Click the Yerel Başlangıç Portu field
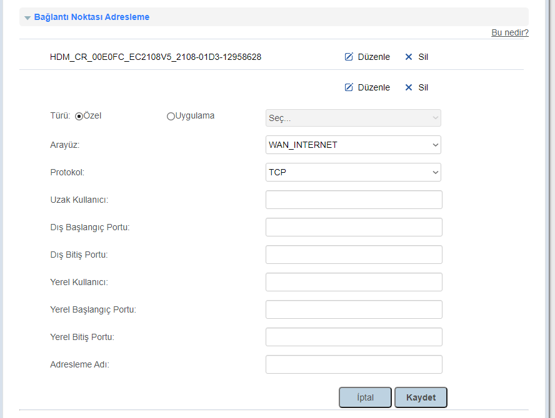This screenshot has width=555, height=418. tap(354, 309)
